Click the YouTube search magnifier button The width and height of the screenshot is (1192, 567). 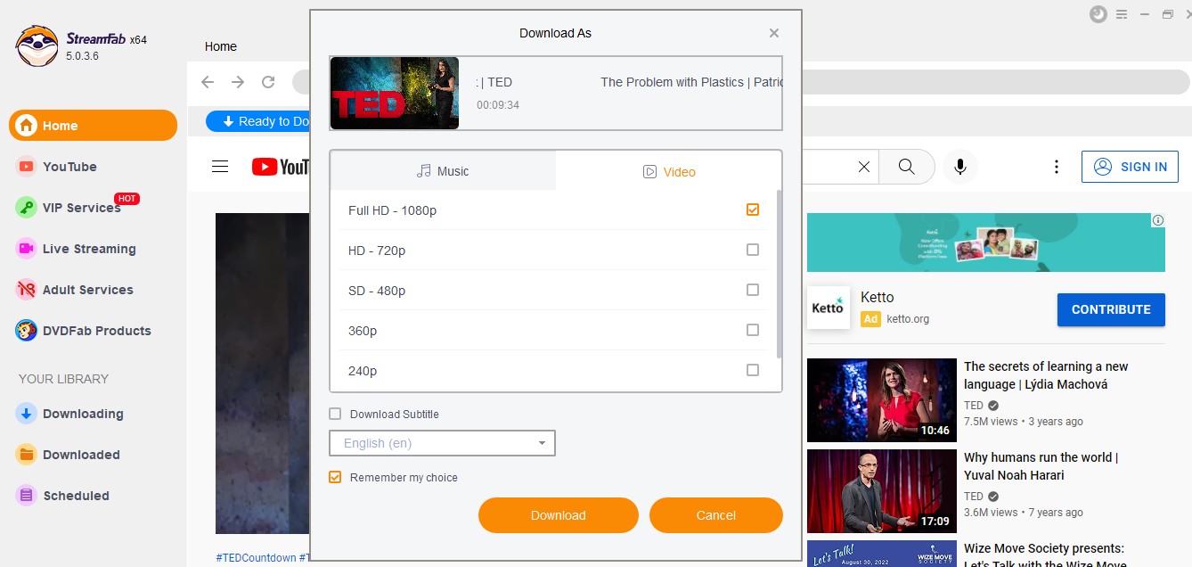click(906, 167)
